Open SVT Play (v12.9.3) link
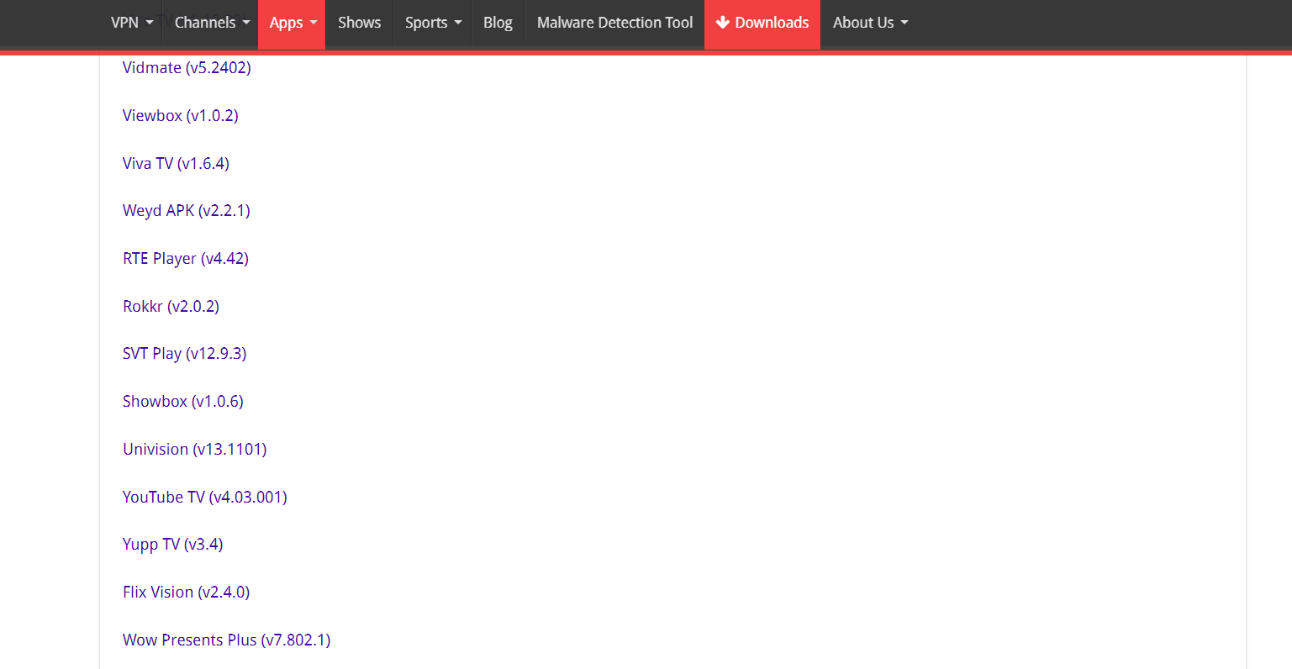 point(184,353)
